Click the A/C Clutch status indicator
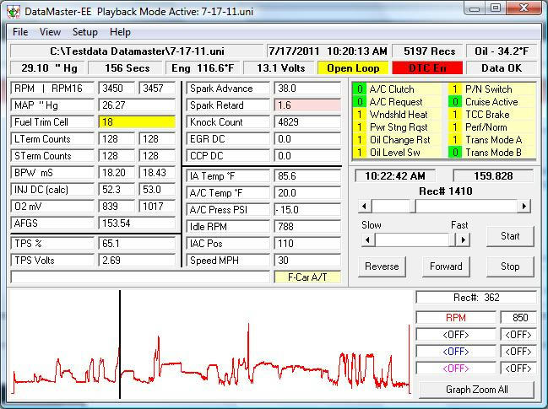 tap(359, 89)
